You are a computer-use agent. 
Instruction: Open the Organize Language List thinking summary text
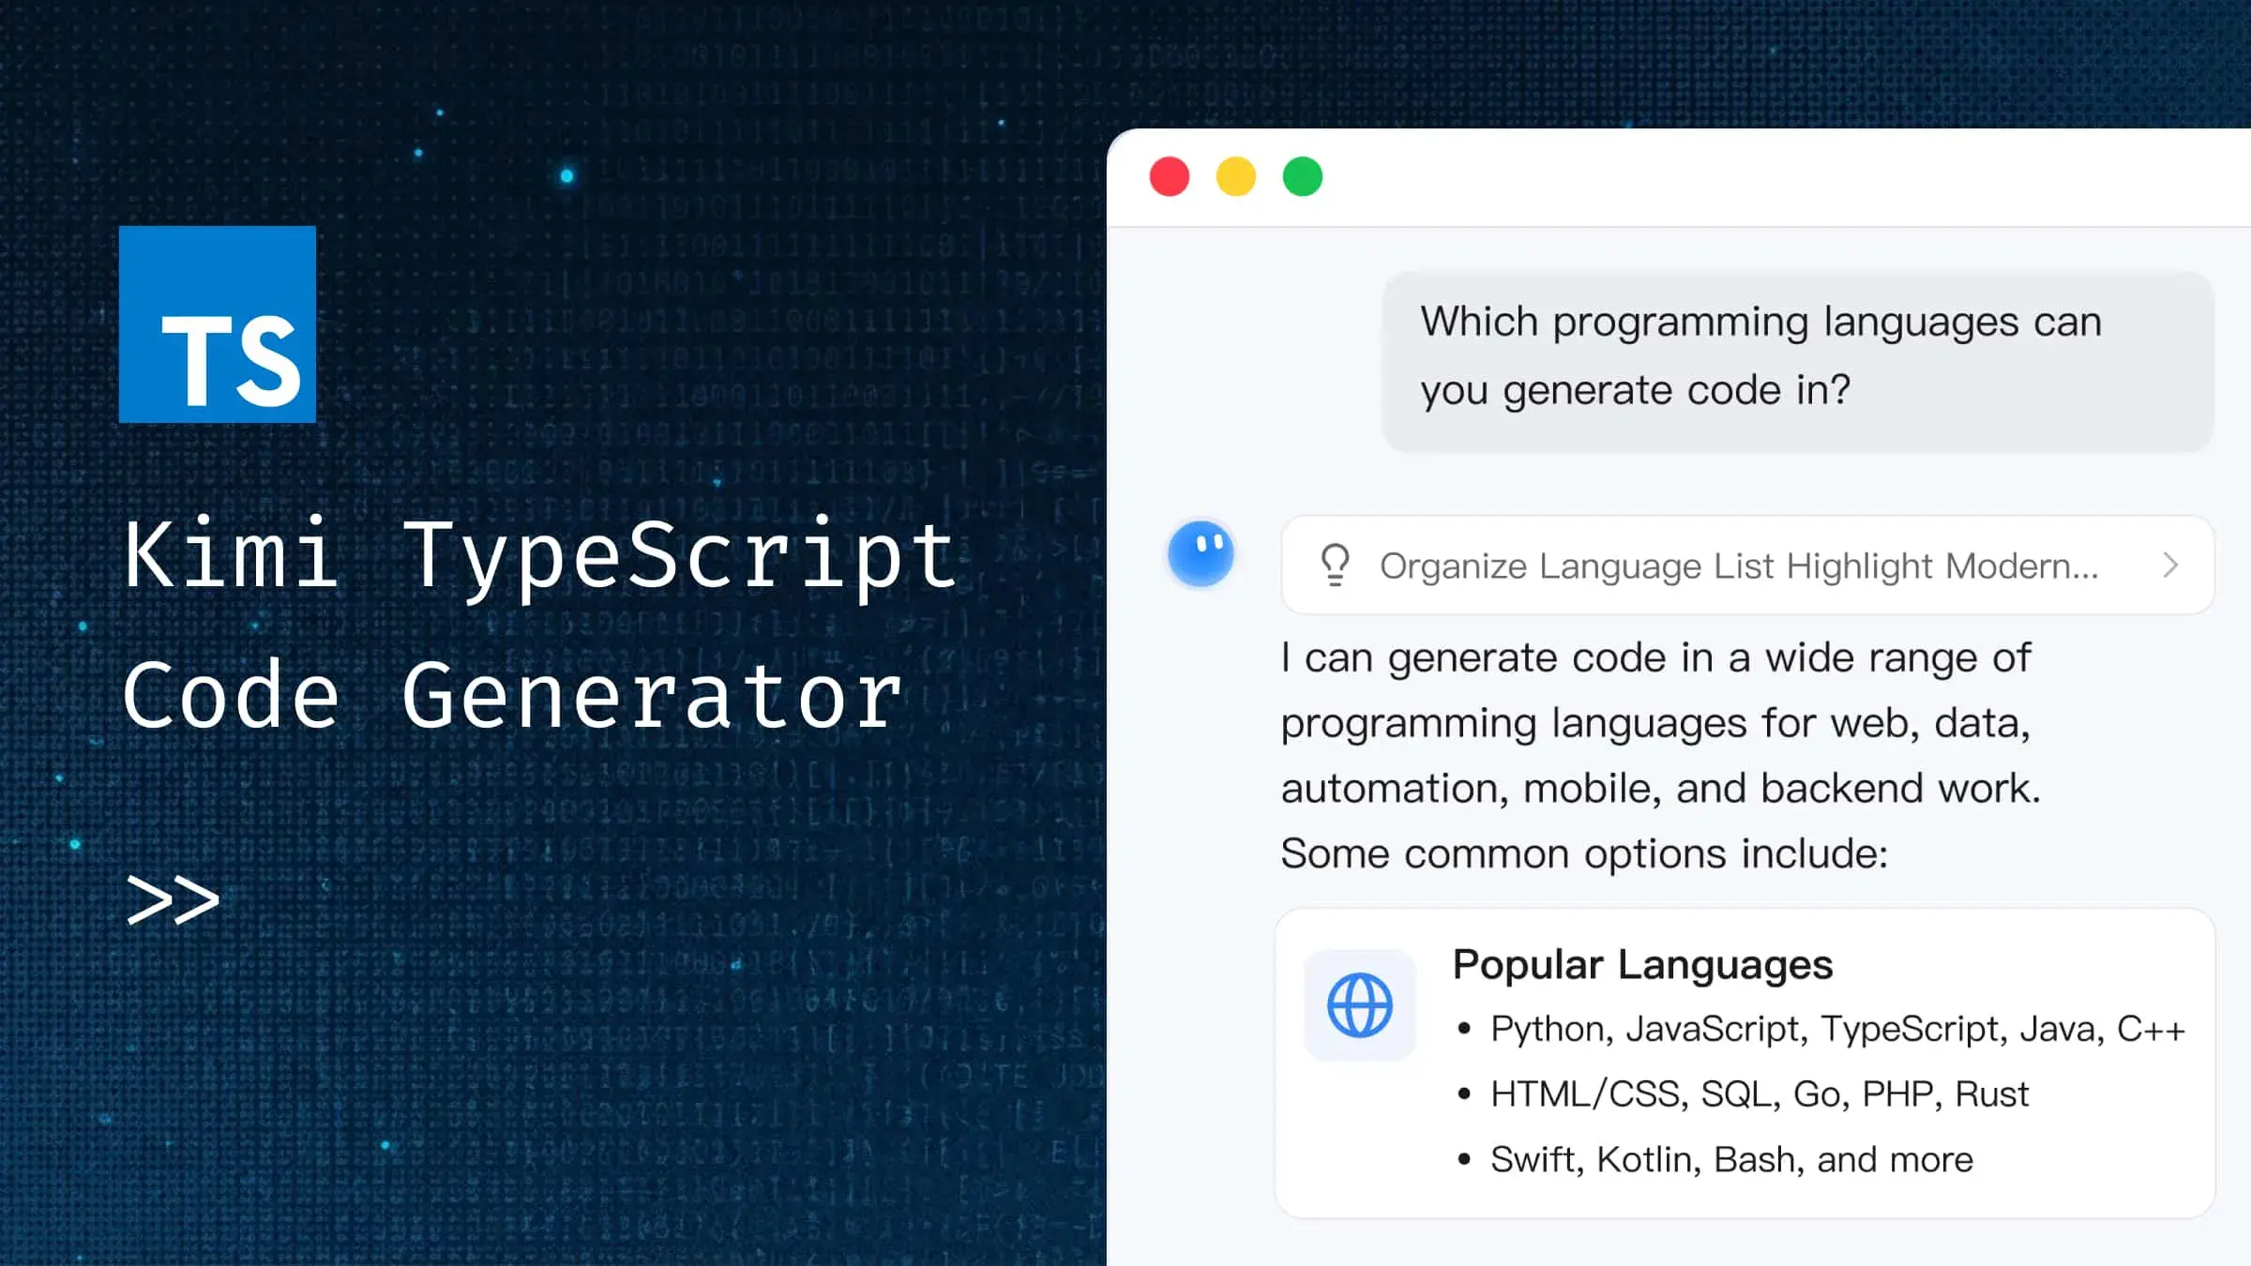1739,566
